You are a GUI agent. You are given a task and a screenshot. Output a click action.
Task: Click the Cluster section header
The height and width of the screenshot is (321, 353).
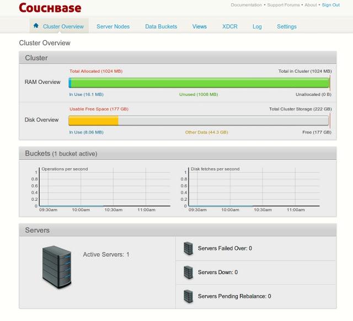tap(178, 58)
